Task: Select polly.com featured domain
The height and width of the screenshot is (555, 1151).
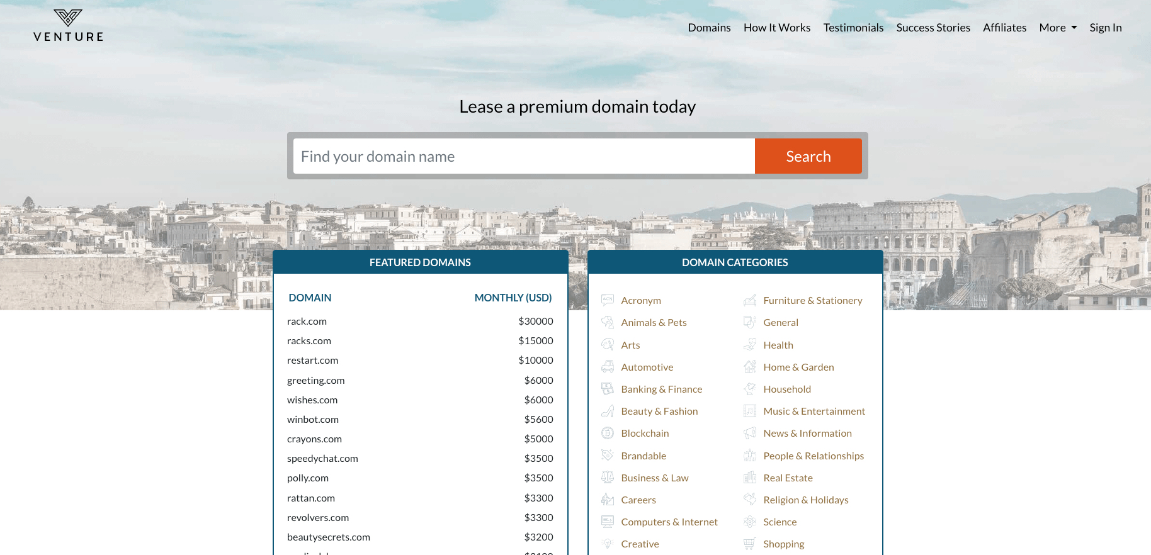Action: [308, 478]
